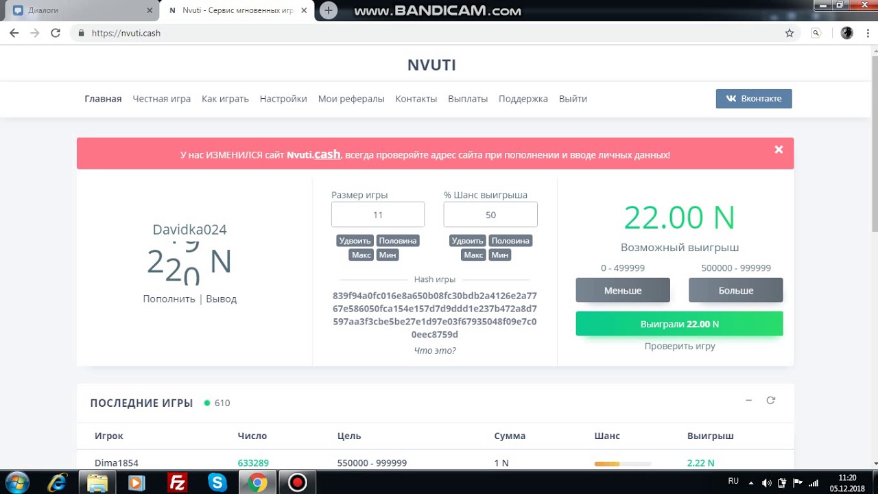Open Настройки page
This screenshot has height=494, width=878.
283,99
